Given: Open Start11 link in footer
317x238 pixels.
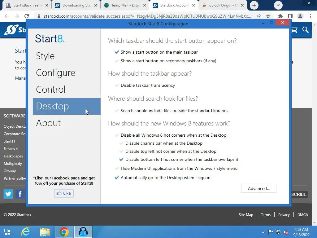Looking at the screenshot, I should 10,141.
